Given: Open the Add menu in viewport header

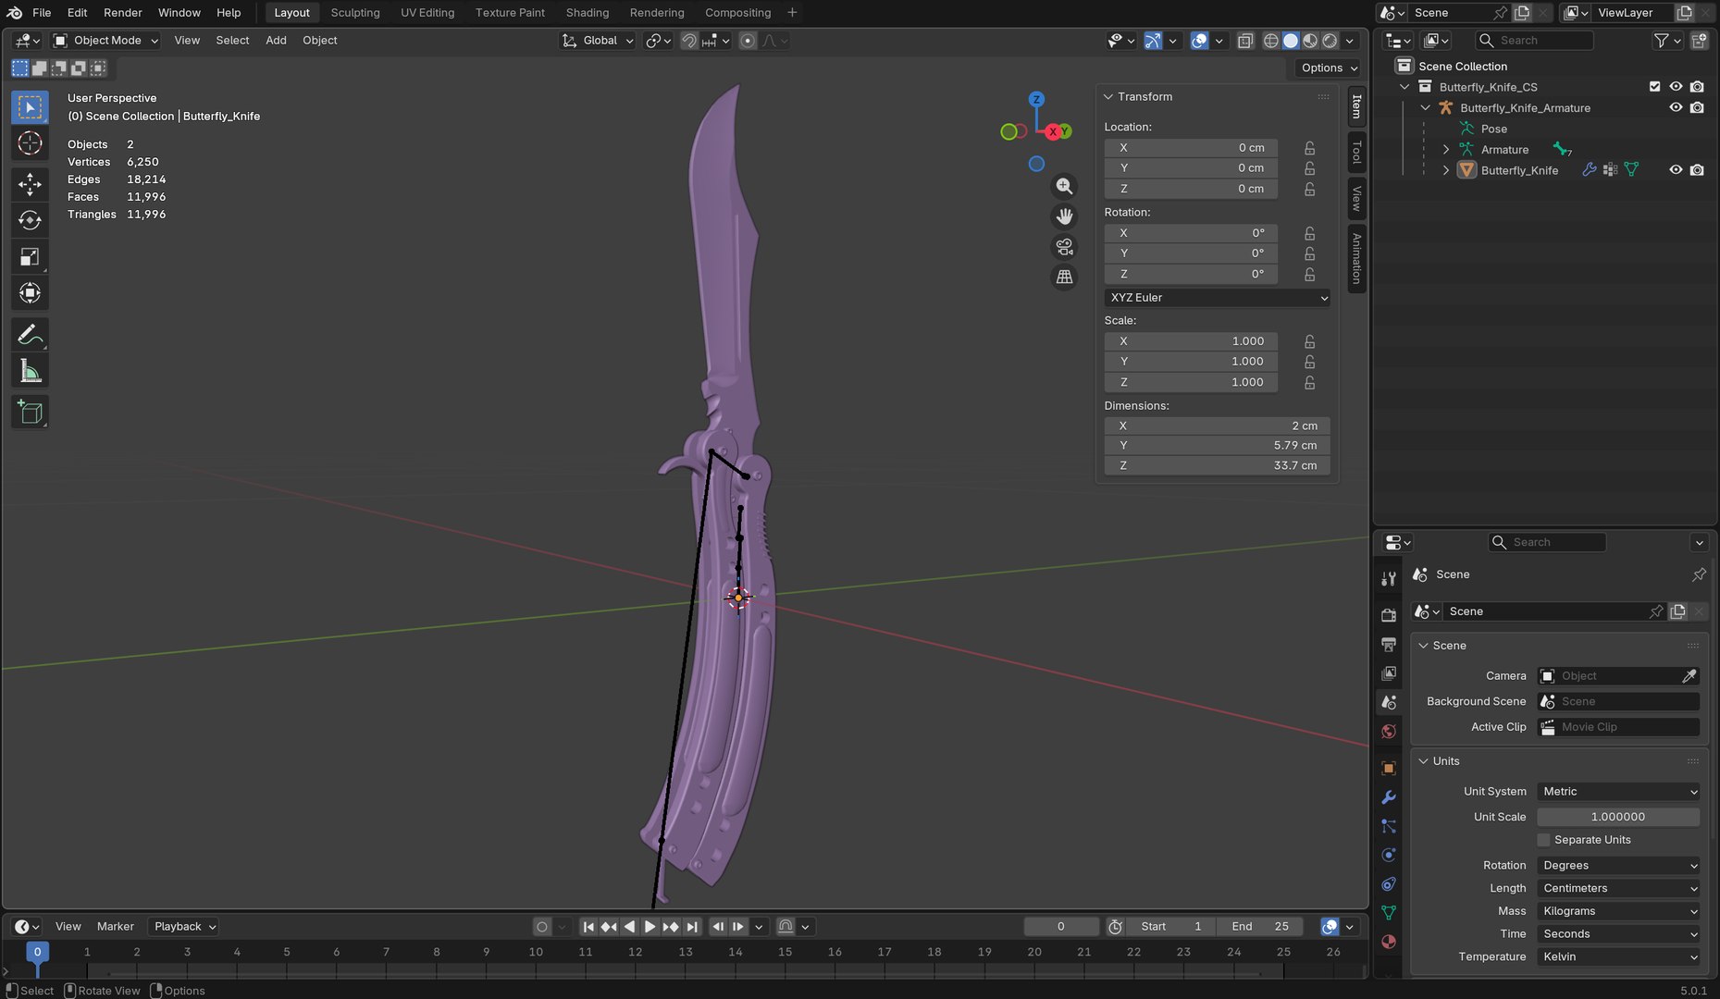Looking at the screenshot, I should pos(276,41).
